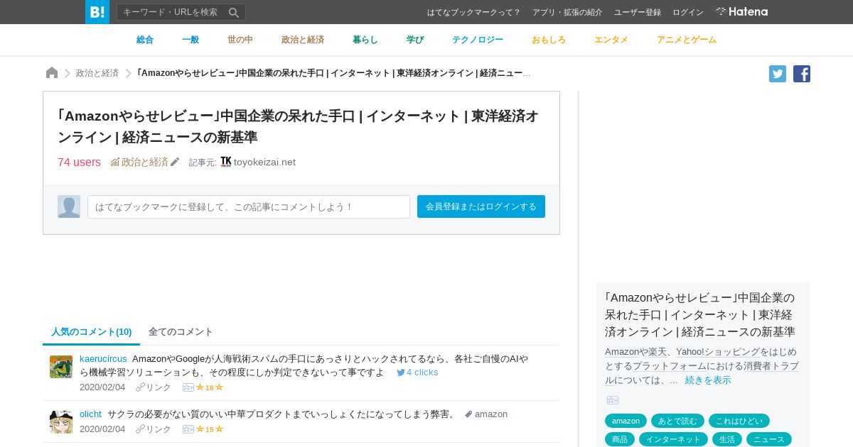Click the amazon tag on olicht comment

[x=486, y=414]
